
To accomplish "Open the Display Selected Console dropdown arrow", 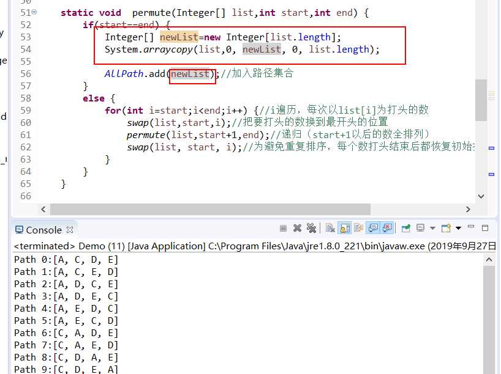I will [432, 229].
